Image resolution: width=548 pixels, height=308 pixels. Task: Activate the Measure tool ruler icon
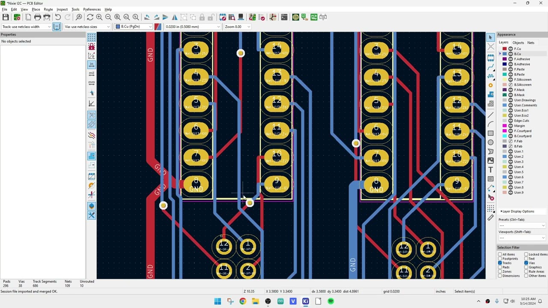(491, 218)
